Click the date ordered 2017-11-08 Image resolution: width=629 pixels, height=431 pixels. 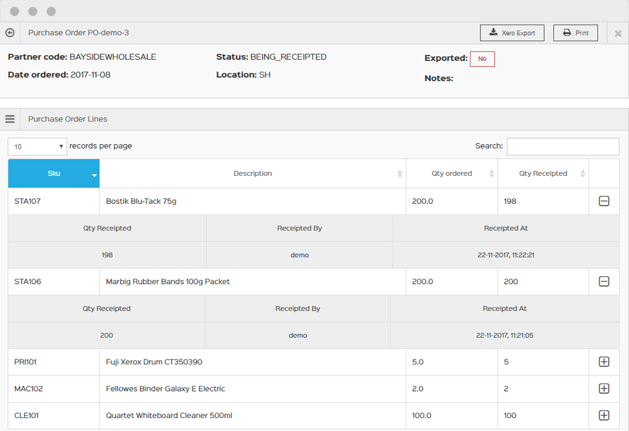[x=90, y=75]
